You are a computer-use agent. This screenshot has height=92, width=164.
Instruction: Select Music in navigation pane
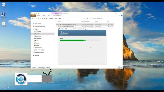(37, 41)
